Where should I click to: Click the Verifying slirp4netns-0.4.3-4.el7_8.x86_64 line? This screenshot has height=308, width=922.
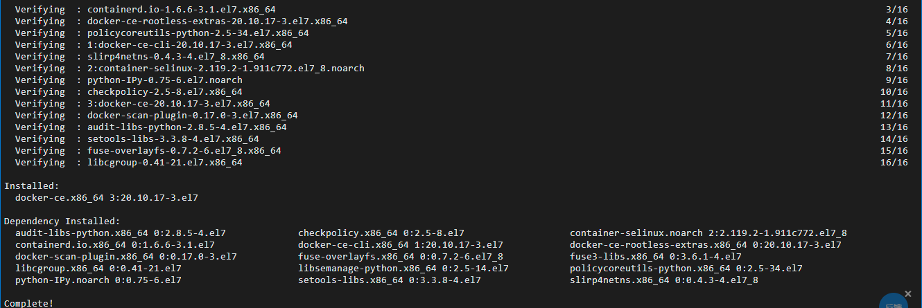click(140, 57)
